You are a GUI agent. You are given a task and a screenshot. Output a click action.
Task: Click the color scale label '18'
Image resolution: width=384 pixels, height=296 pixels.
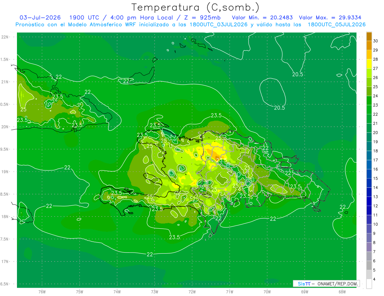[x=376, y=151]
